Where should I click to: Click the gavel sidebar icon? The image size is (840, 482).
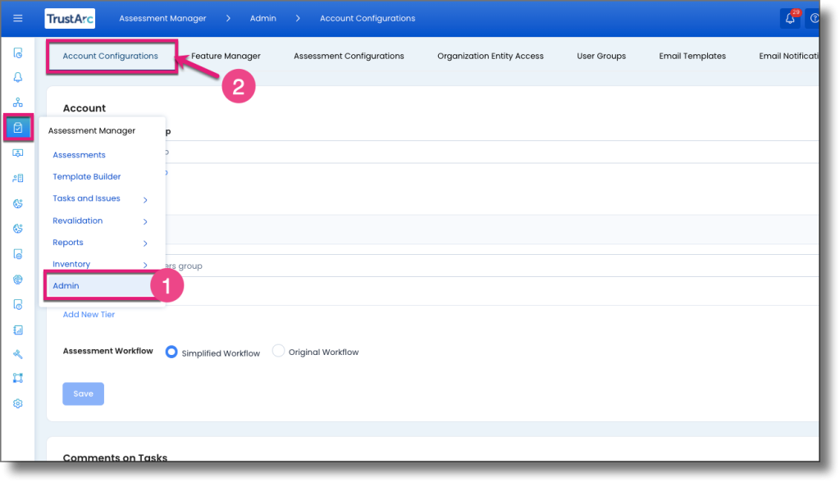pyautogui.click(x=18, y=354)
